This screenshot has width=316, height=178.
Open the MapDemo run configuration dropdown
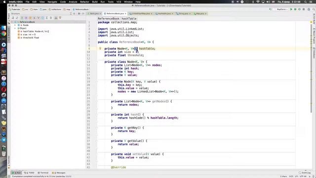(282, 9)
